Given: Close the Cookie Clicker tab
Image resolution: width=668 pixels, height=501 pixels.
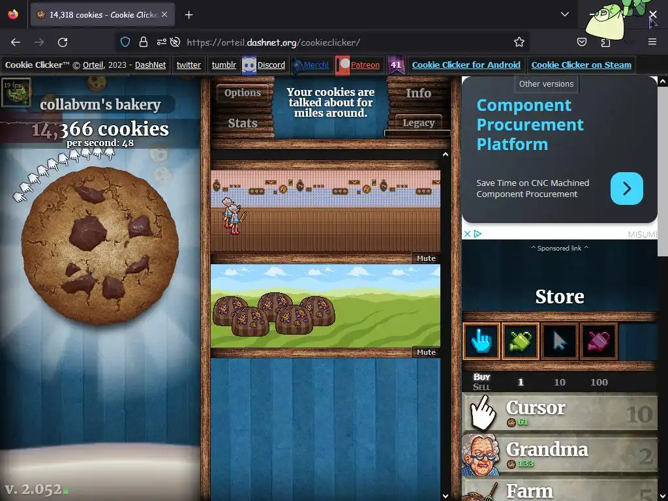Looking at the screenshot, I should (x=164, y=14).
